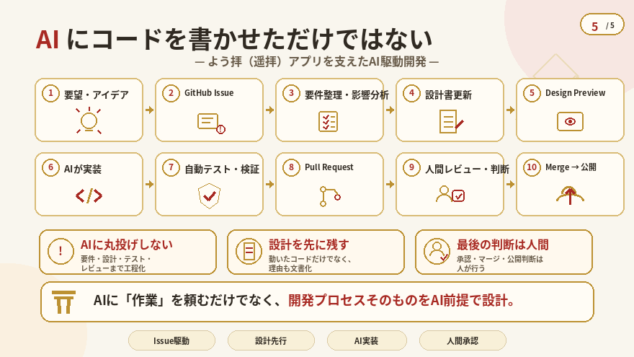Image resolution: width=634 pixels, height=357 pixels.
Task: Select the 設計先行 pill tag
Action: pos(271,340)
